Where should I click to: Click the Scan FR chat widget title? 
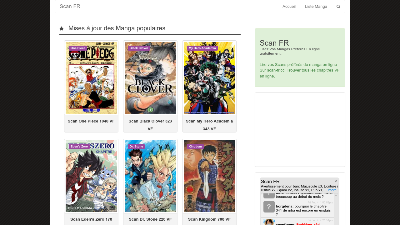(270, 182)
